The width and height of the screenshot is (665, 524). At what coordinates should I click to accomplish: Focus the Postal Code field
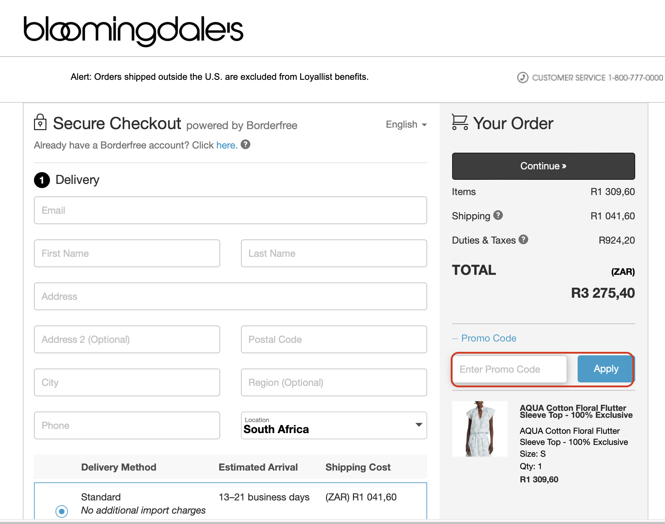pos(334,339)
